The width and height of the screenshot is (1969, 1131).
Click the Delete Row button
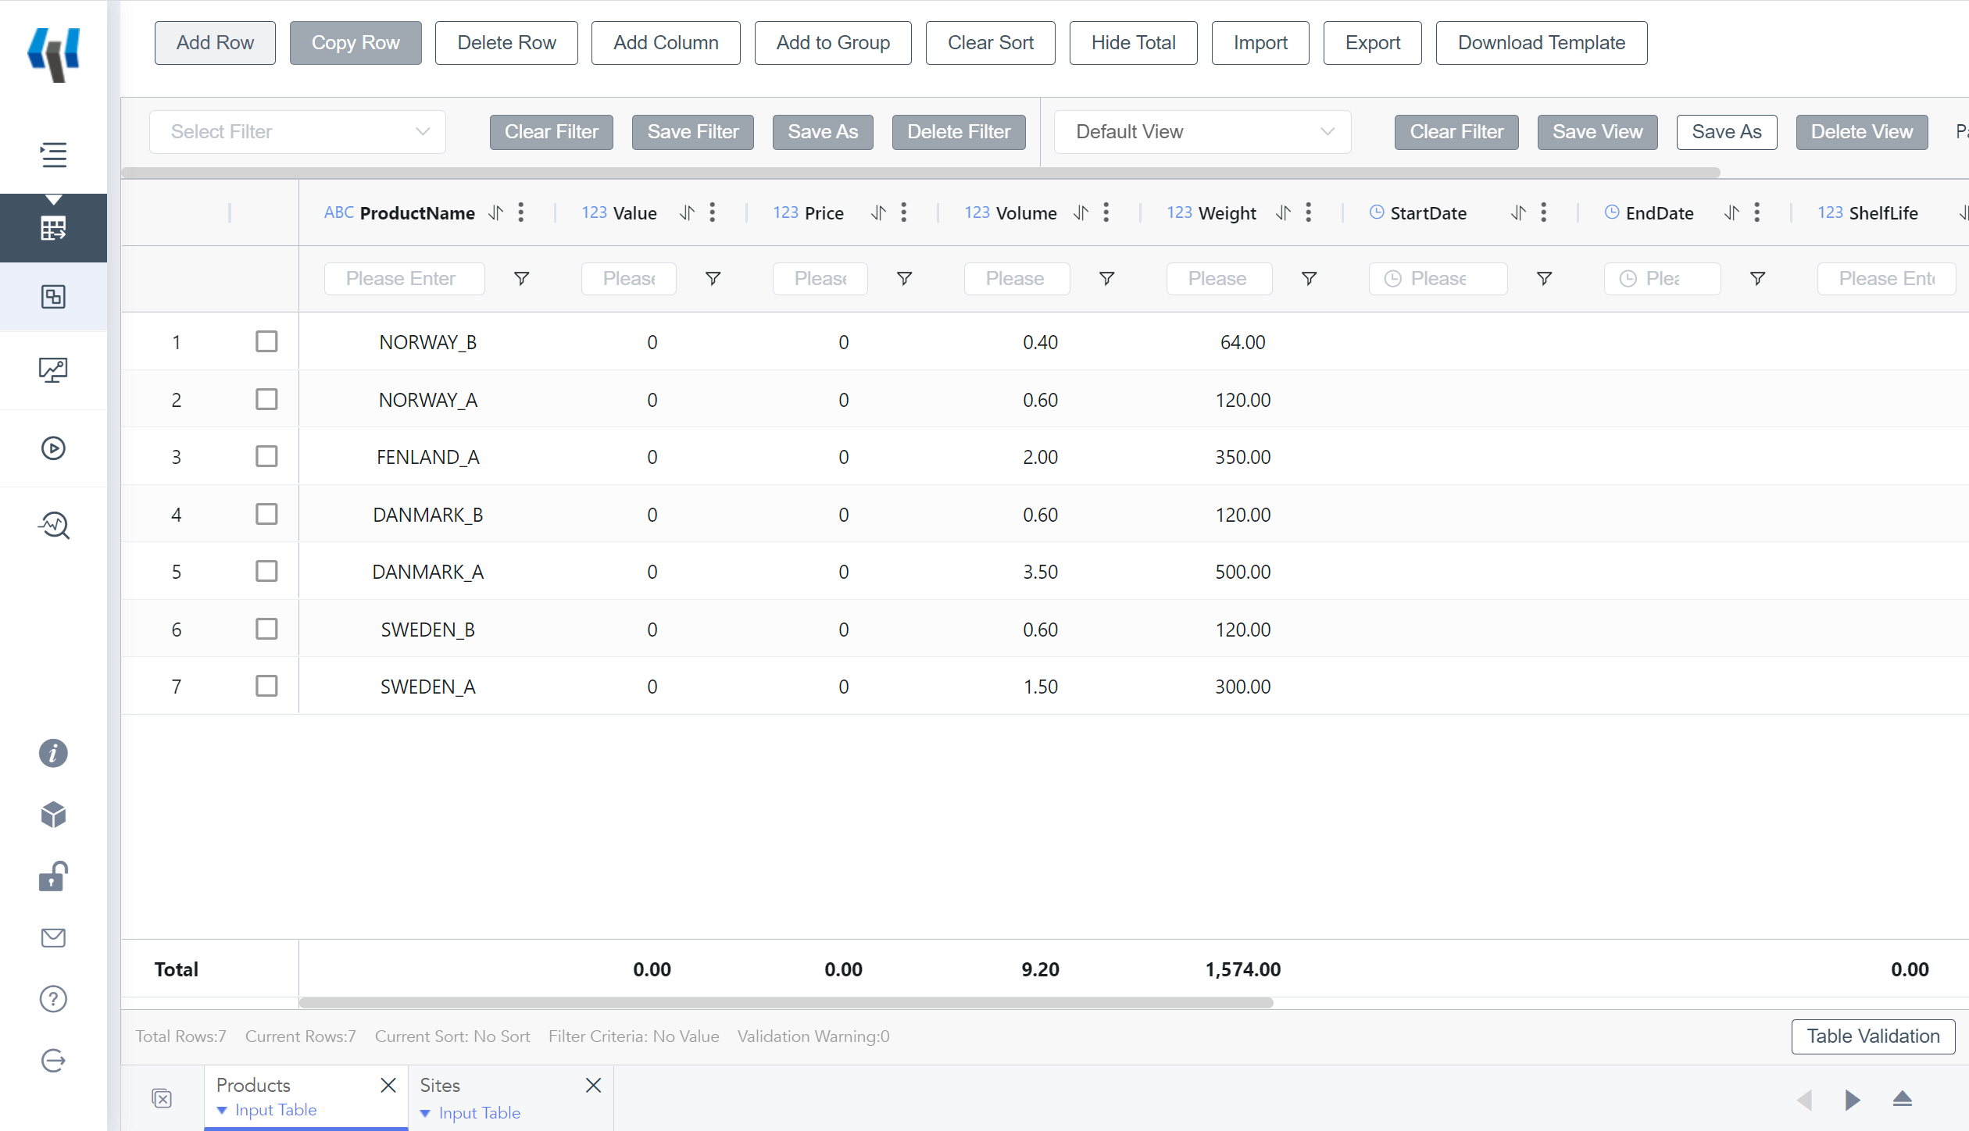point(506,43)
